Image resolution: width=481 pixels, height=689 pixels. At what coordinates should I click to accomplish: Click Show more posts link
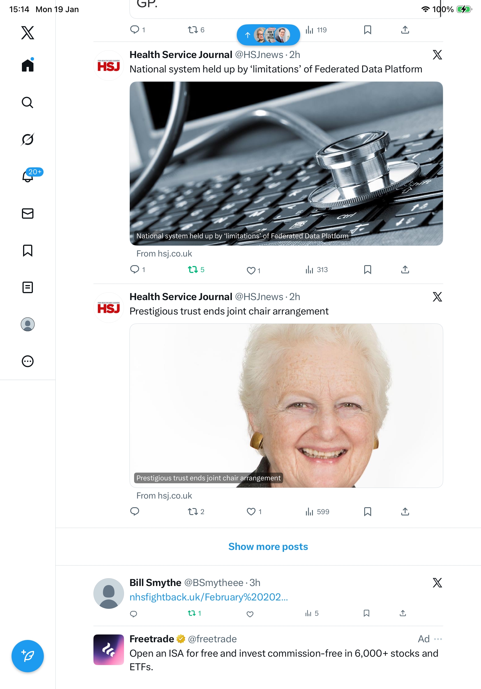point(268,546)
